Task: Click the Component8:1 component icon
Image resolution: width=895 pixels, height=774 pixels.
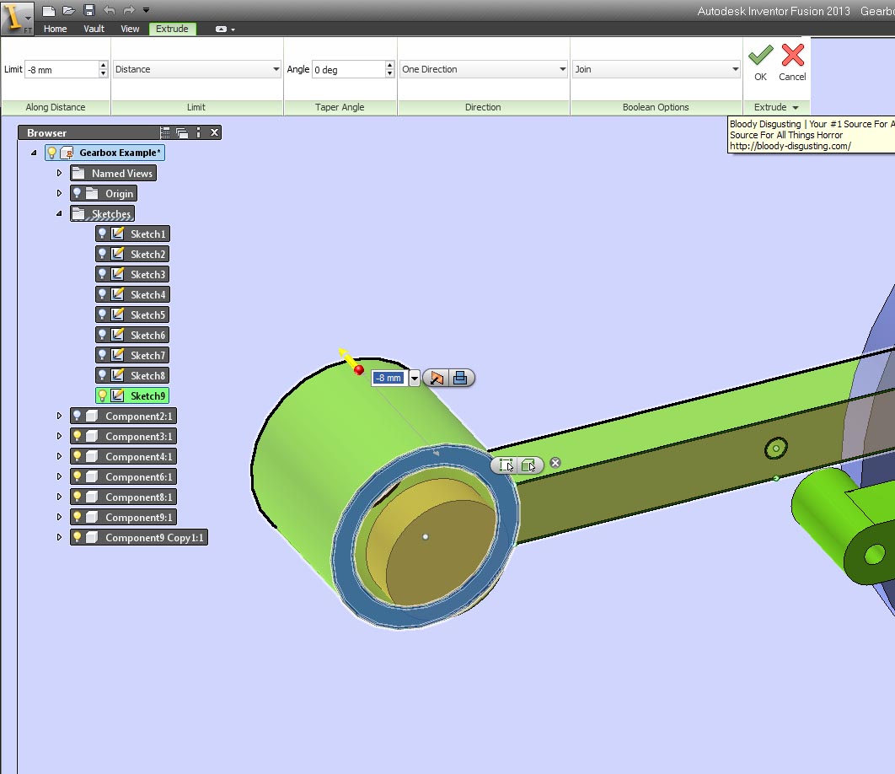Action: pyautogui.click(x=91, y=497)
